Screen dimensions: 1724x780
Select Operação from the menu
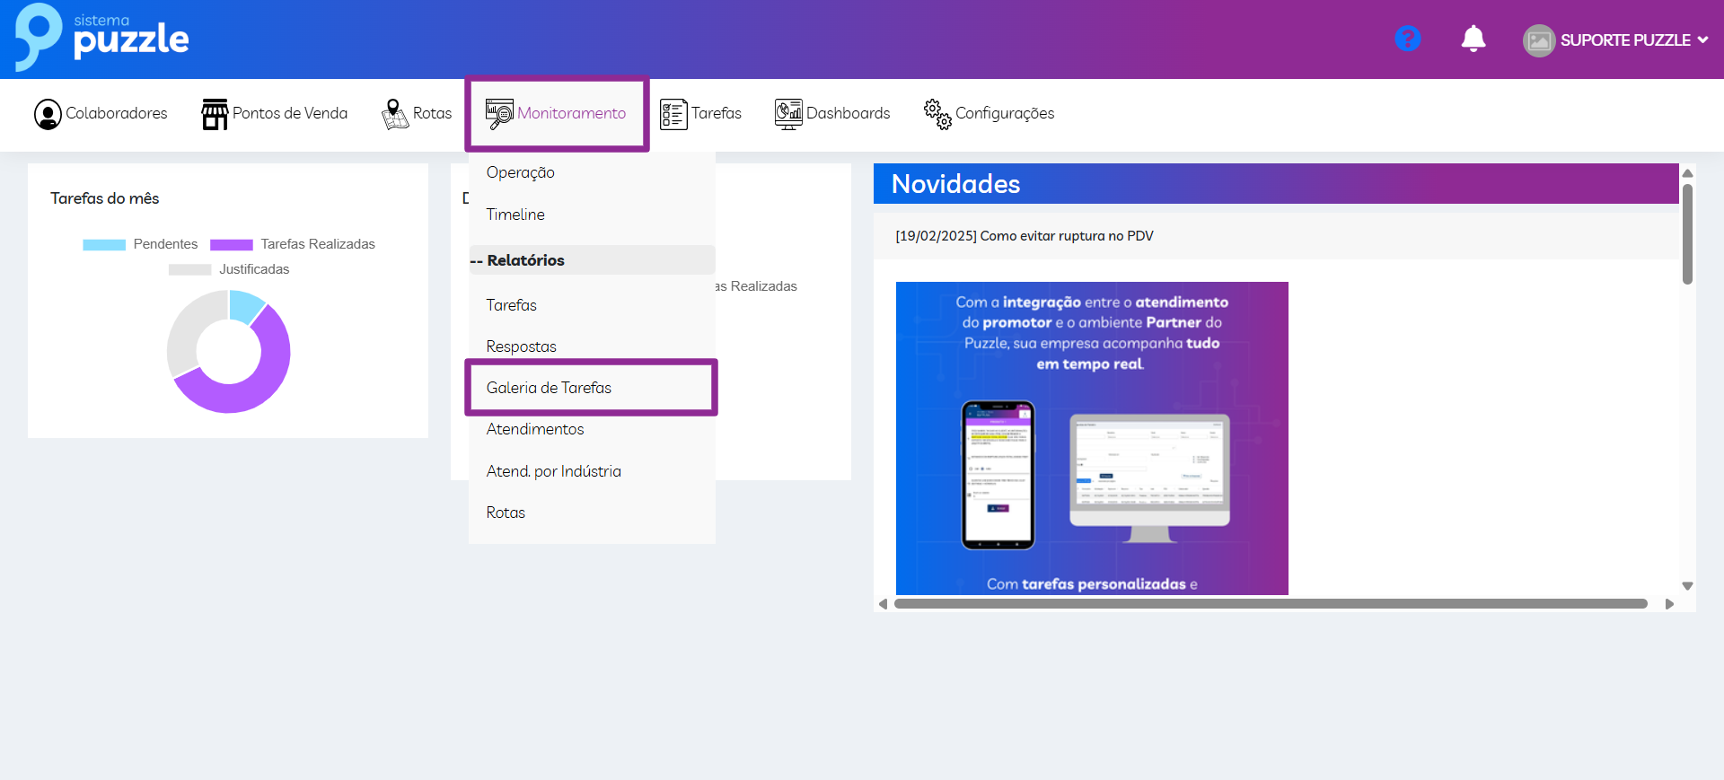point(520,172)
